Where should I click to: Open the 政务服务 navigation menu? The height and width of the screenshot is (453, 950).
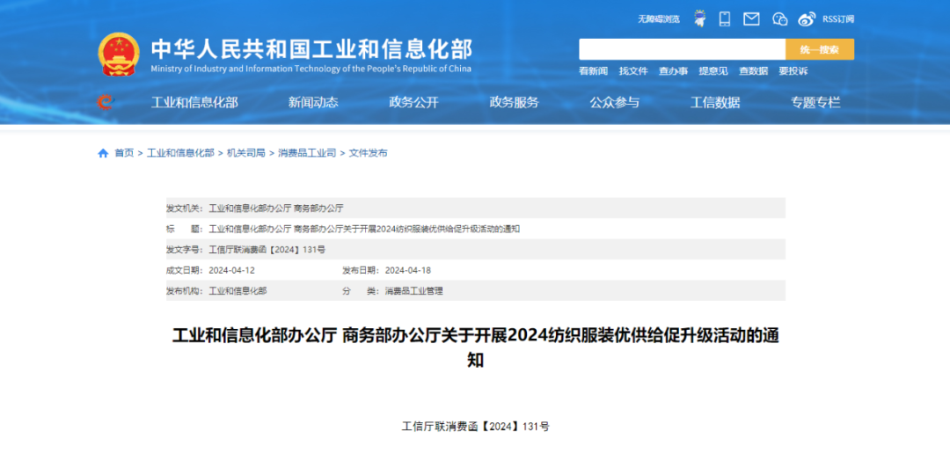[x=514, y=103]
